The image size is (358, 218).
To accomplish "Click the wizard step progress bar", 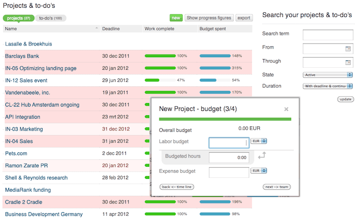I will tap(225, 119).
